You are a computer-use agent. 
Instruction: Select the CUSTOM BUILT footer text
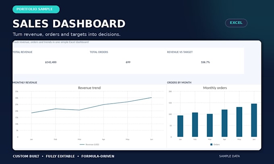coord(26,156)
